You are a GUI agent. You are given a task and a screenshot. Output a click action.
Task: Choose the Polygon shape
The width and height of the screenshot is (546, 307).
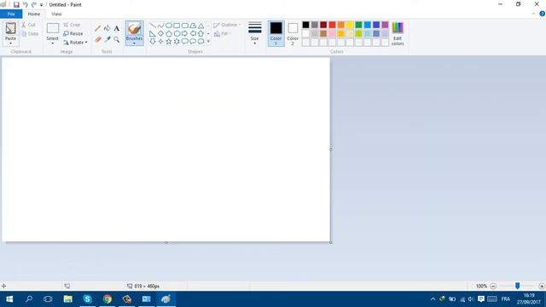(193, 26)
